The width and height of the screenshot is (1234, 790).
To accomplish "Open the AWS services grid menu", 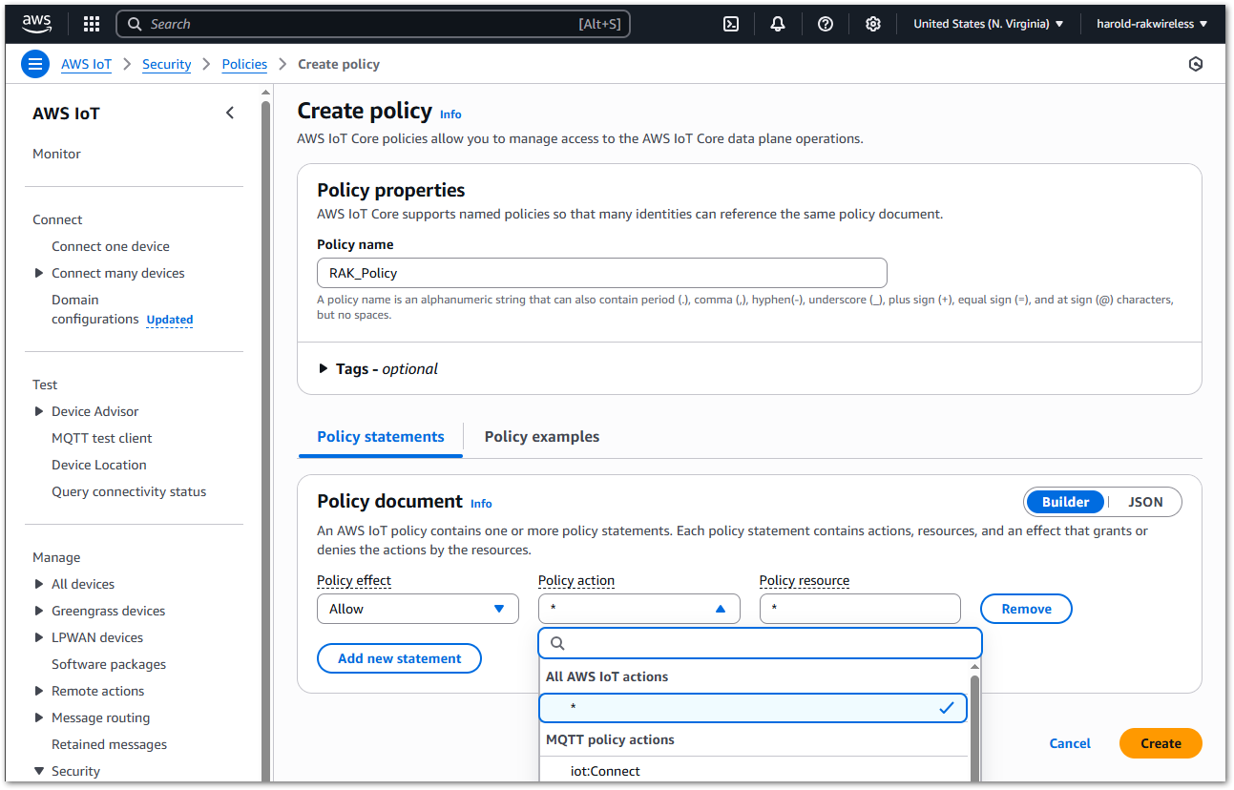I will click(x=91, y=23).
